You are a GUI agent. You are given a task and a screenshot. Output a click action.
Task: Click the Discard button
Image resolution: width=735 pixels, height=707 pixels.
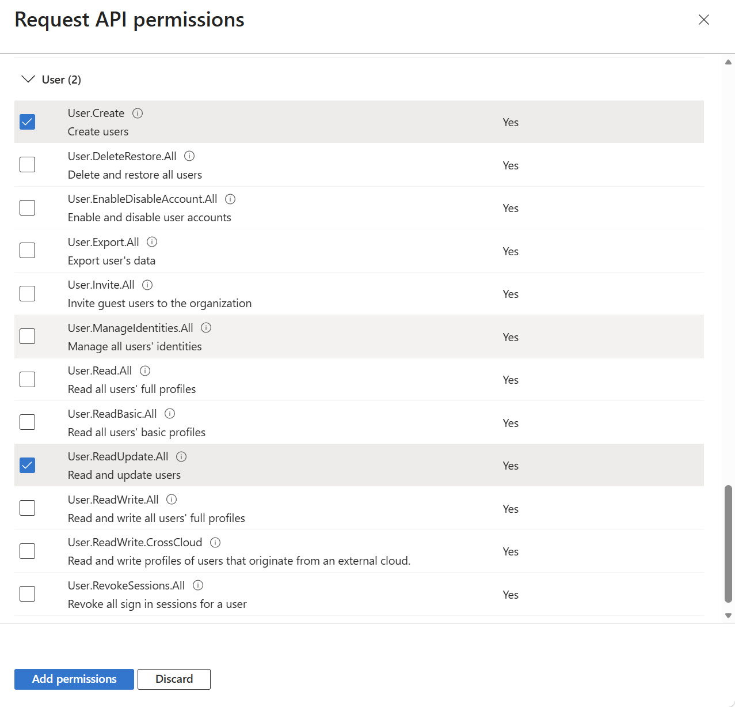[174, 679]
